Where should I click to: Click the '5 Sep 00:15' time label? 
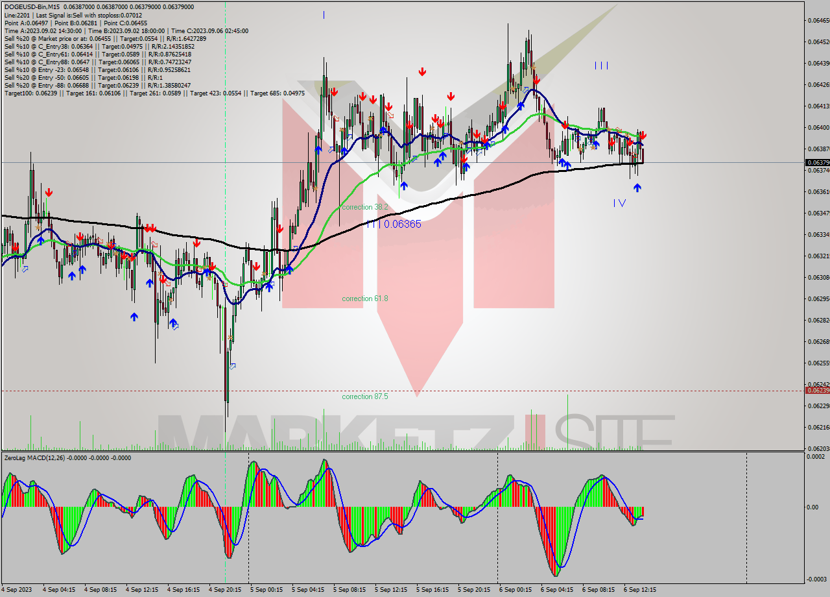[x=267, y=590]
